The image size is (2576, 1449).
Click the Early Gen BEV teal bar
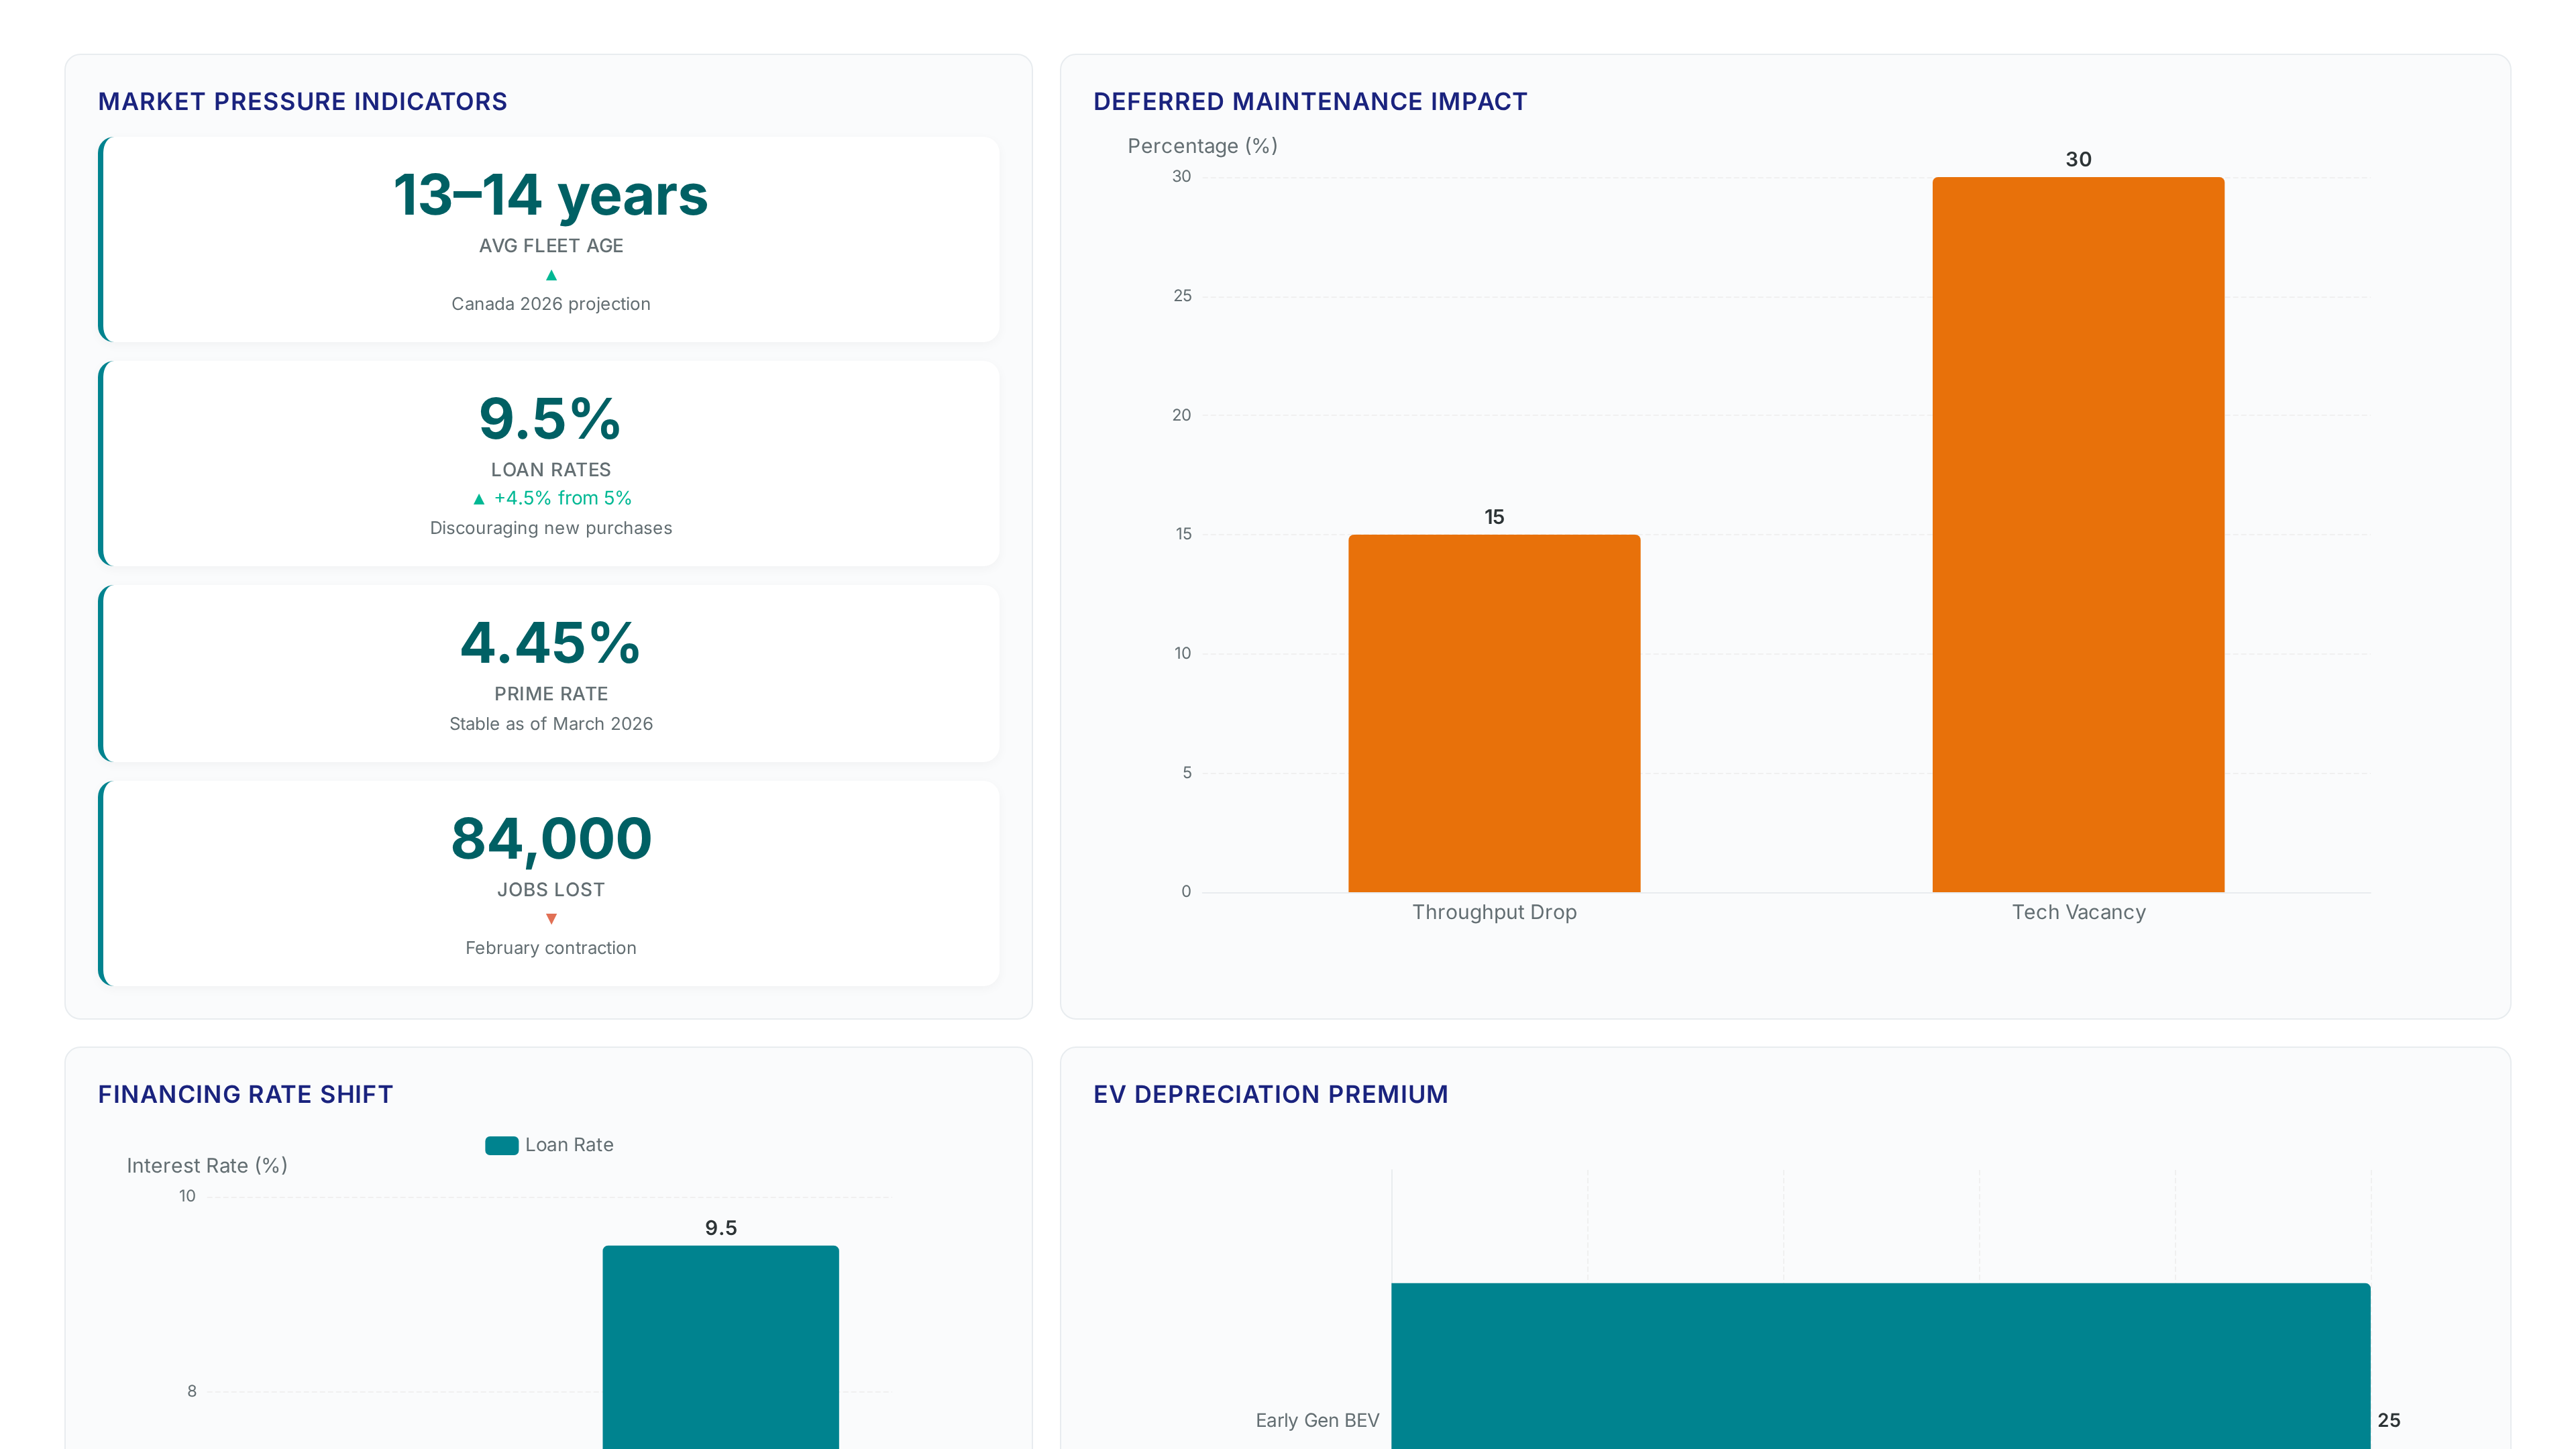pos(1880,1366)
